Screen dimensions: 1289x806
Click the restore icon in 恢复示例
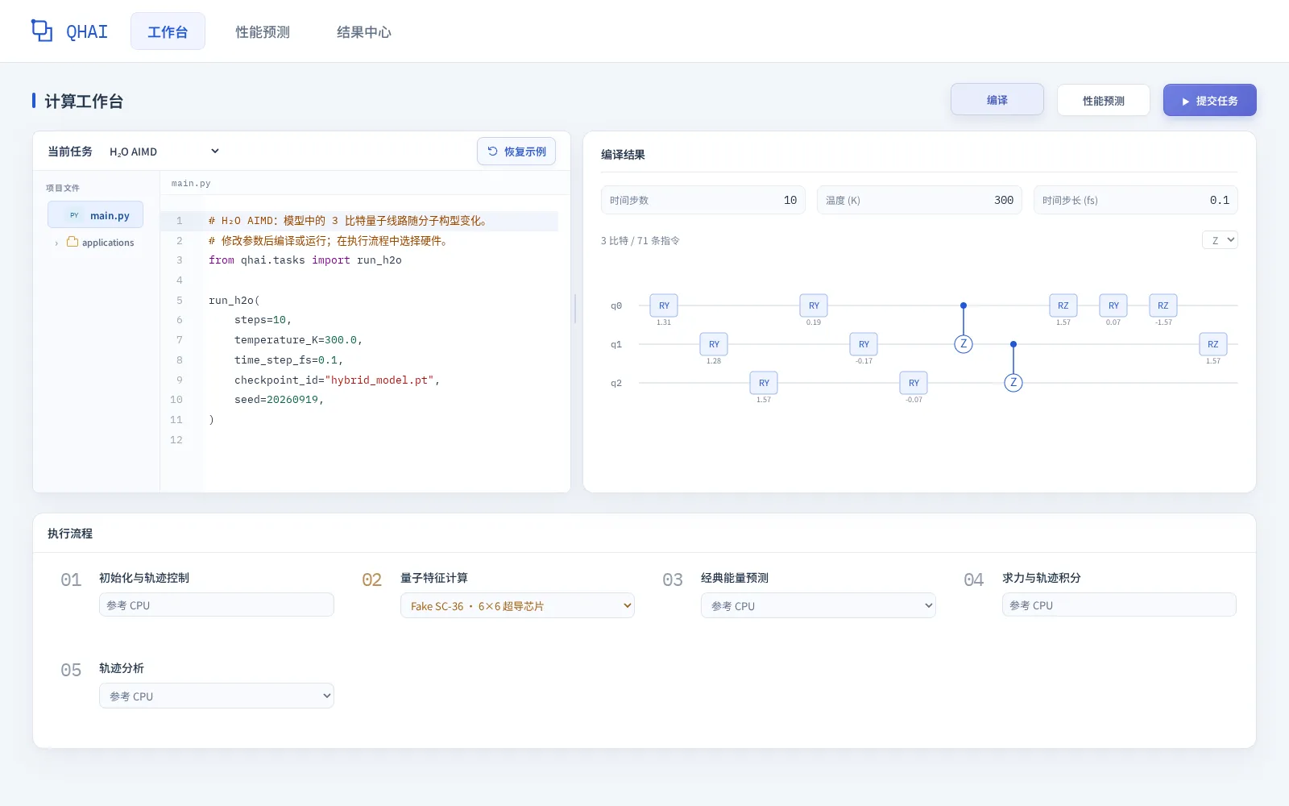492,151
